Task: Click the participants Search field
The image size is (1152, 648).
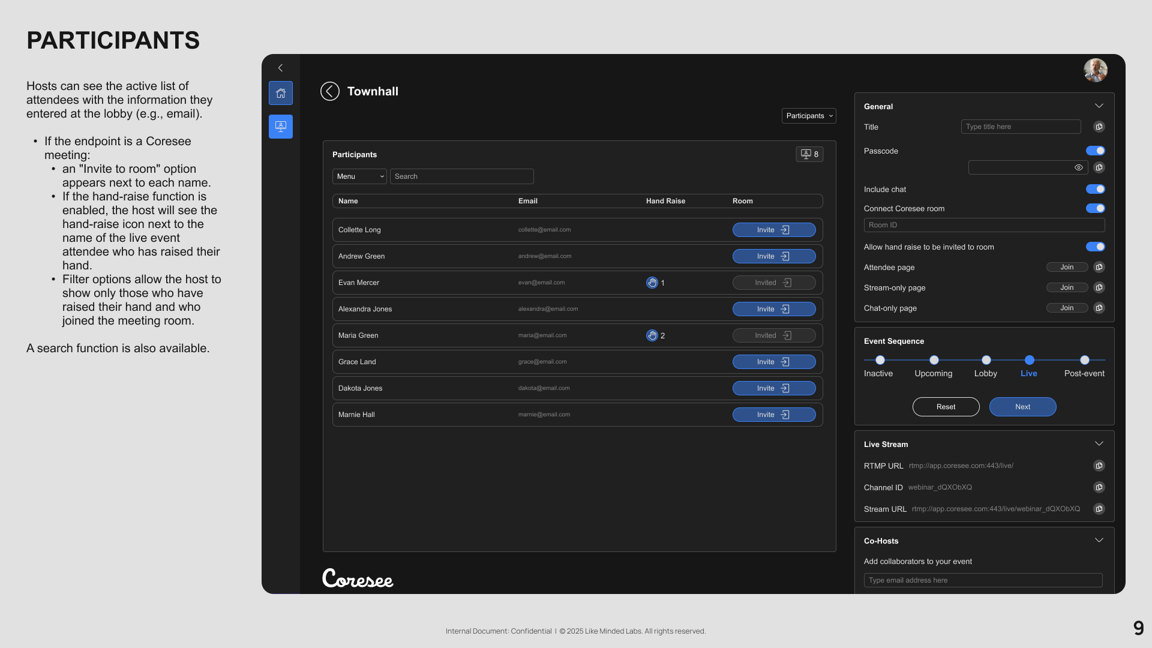Action: point(461,176)
